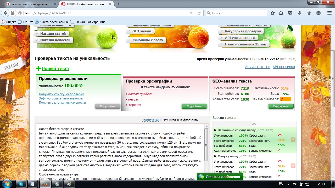The image size is (335, 188).
Task: Switch to the 'ловля белого амура' tab
Action: point(31,4)
